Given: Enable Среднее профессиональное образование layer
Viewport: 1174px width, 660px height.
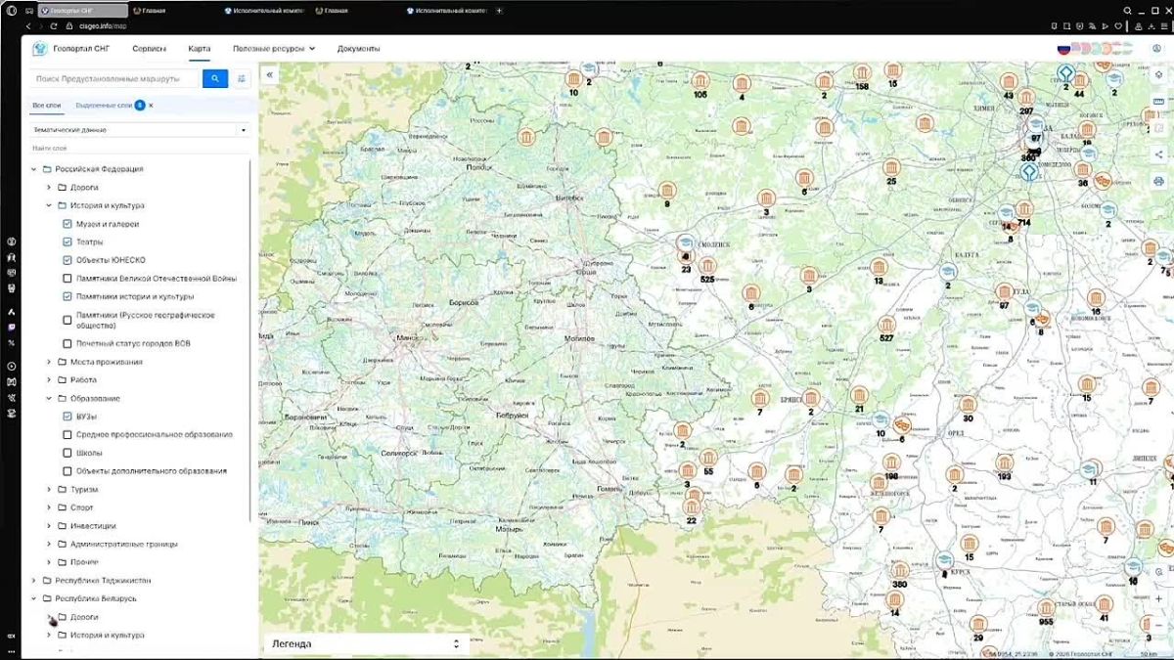Looking at the screenshot, I should pos(68,435).
